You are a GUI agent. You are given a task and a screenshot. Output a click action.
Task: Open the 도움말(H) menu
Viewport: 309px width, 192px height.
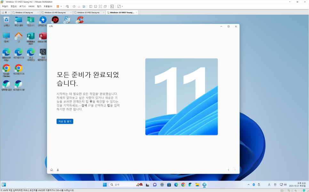tap(48, 6)
